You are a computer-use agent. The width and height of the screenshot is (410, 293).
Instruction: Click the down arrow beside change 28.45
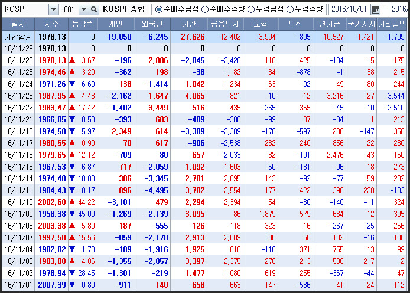tap(72, 273)
